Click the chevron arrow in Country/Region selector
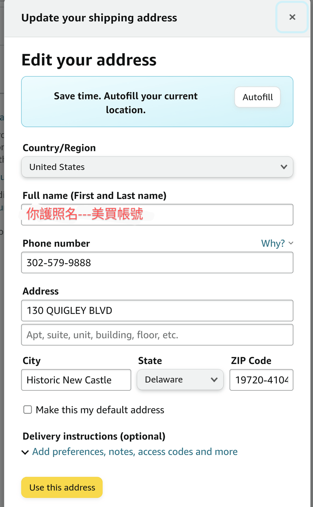 tap(284, 167)
